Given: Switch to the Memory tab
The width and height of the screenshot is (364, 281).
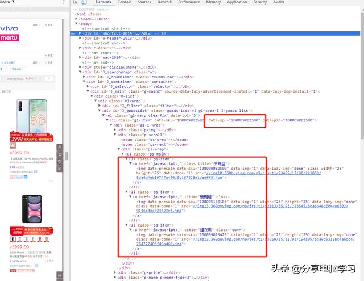Looking at the screenshot, I should pos(213,2).
